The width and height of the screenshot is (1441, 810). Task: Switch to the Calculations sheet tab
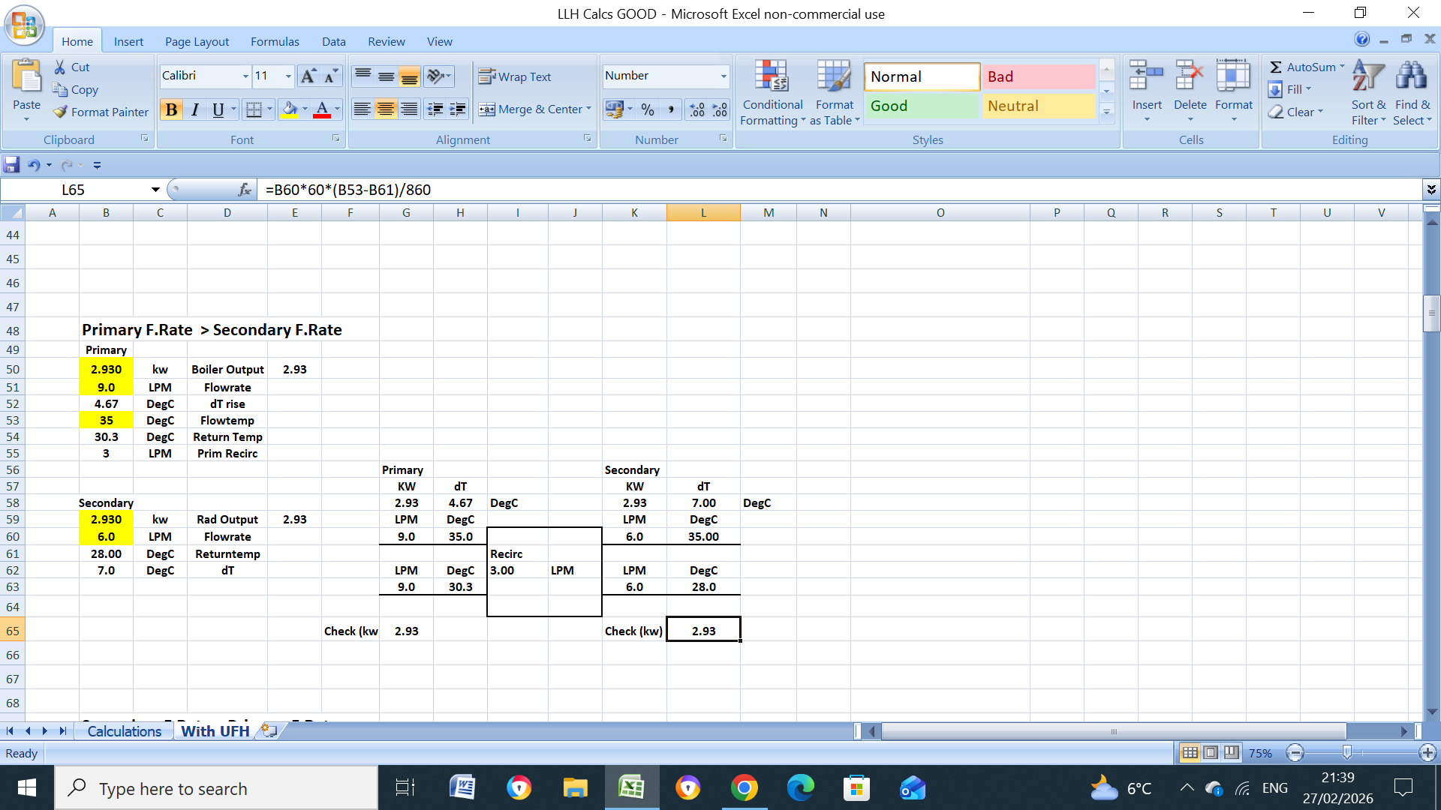(x=124, y=731)
